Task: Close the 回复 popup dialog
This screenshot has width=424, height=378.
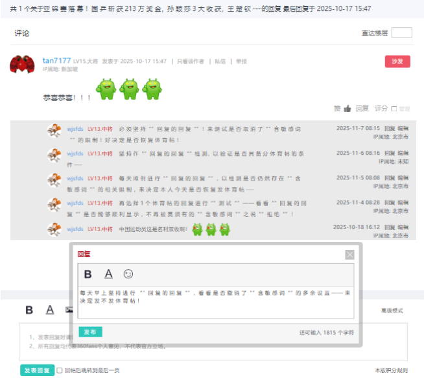Action: (x=349, y=254)
